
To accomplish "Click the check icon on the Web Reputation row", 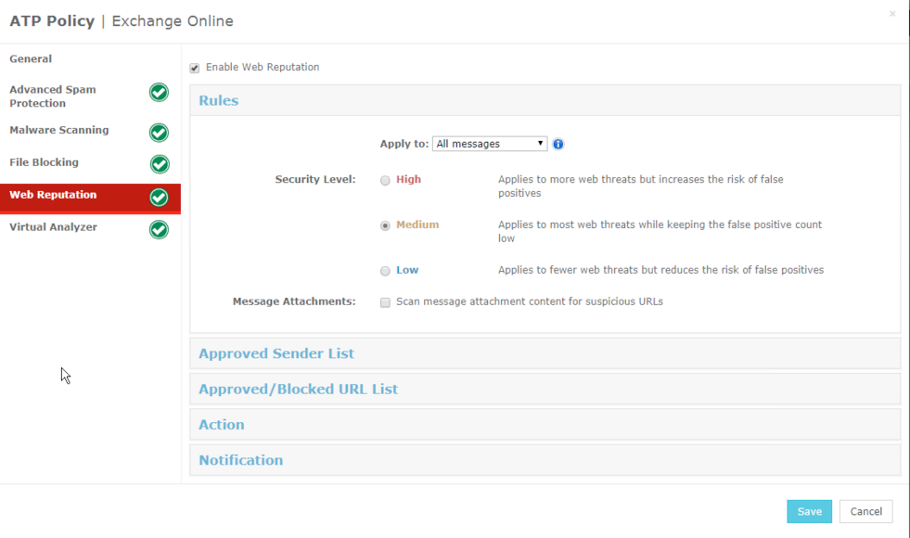I will pyautogui.click(x=159, y=198).
